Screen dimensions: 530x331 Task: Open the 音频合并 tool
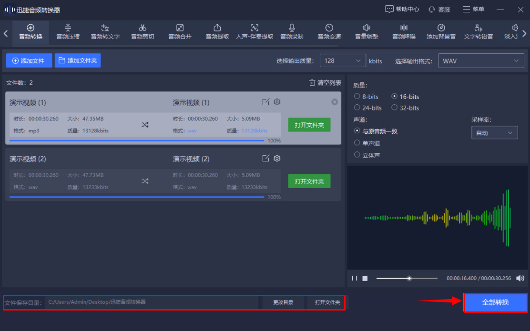(180, 32)
